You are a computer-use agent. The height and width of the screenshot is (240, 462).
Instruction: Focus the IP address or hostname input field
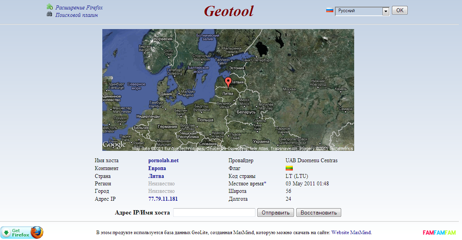214,213
